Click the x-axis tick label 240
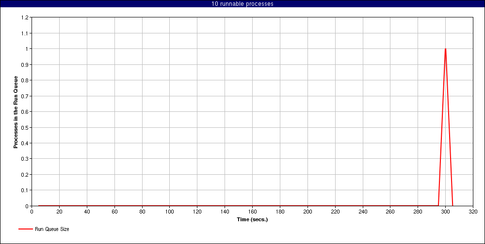 click(x=363, y=212)
